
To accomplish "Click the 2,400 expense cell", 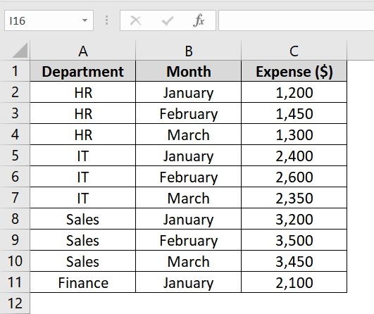I will [294, 156].
